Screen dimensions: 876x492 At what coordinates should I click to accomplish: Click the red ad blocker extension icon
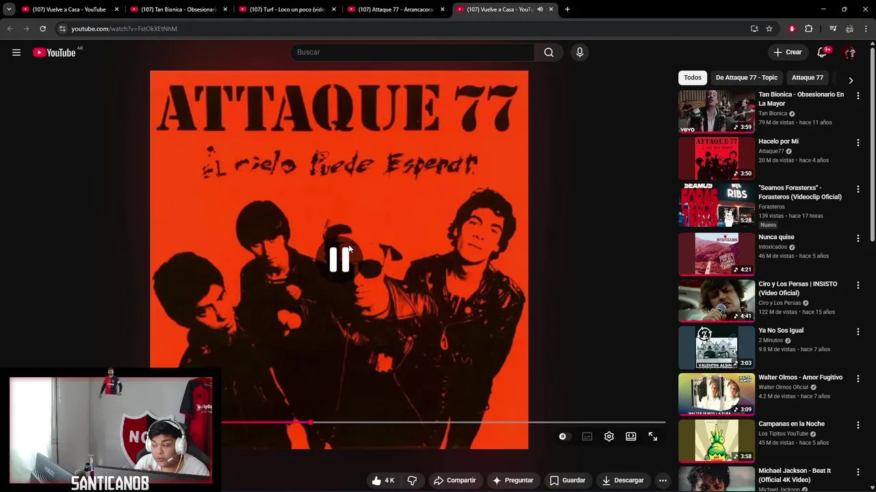(792, 29)
